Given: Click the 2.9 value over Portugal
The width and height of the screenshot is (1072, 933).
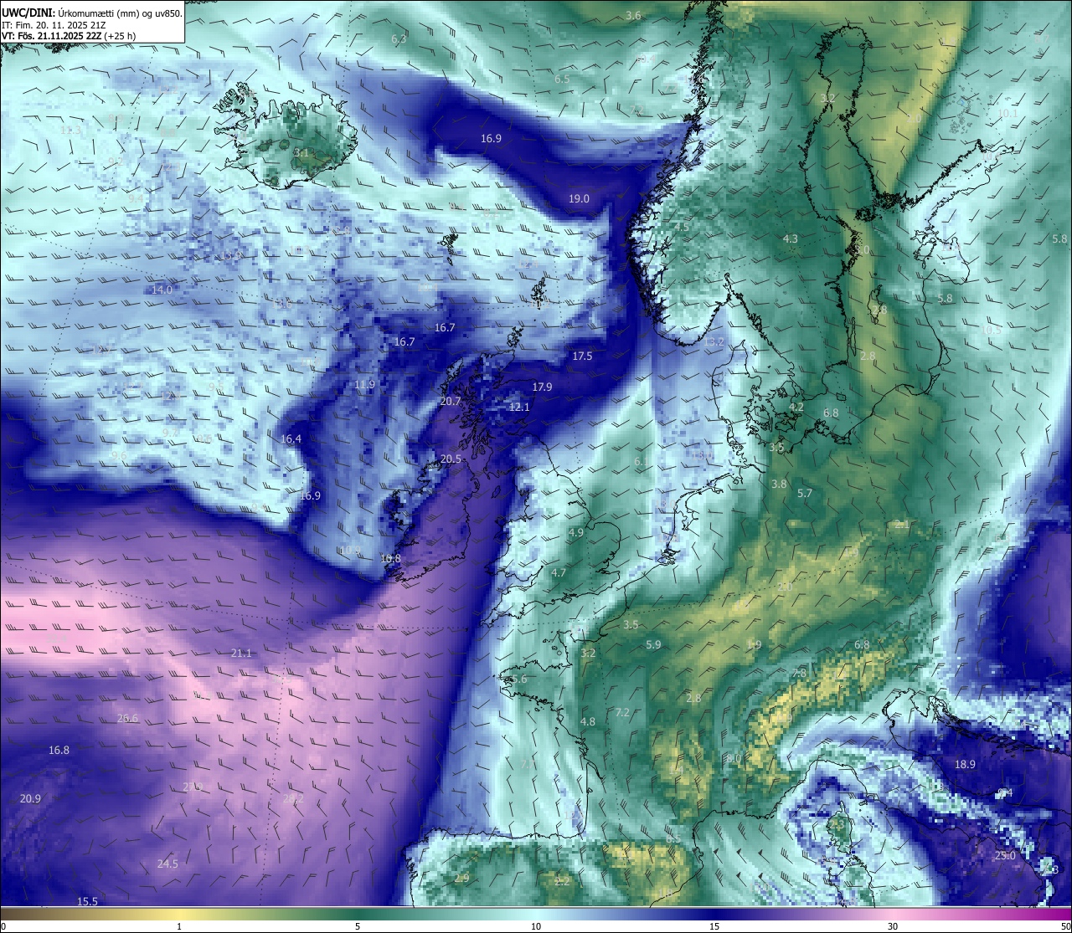Looking at the screenshot, I should click(461, 879).
